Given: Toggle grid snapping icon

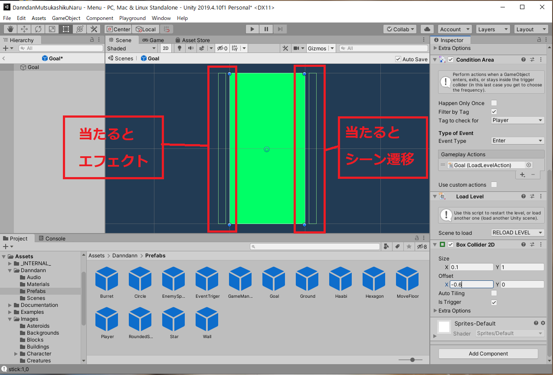Looking at the screenshot, I should coord(167,29).
